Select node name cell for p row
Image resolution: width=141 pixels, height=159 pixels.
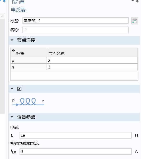pyautogui.click(x=92, y=61)
